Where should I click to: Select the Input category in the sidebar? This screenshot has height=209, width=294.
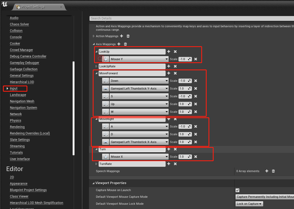[14, 88]
